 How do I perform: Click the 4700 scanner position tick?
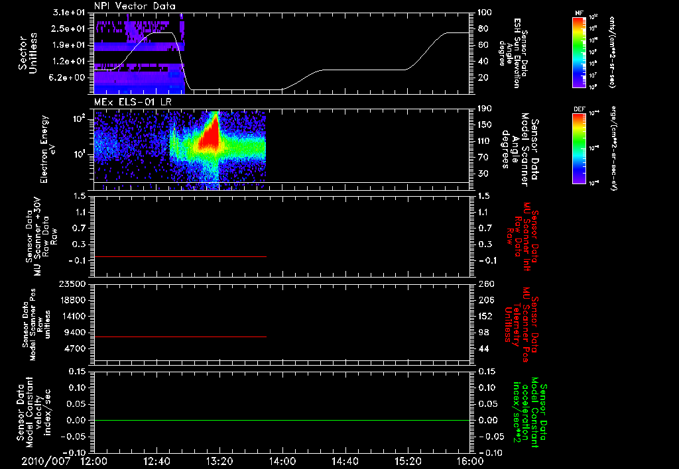tap(74, 348)
